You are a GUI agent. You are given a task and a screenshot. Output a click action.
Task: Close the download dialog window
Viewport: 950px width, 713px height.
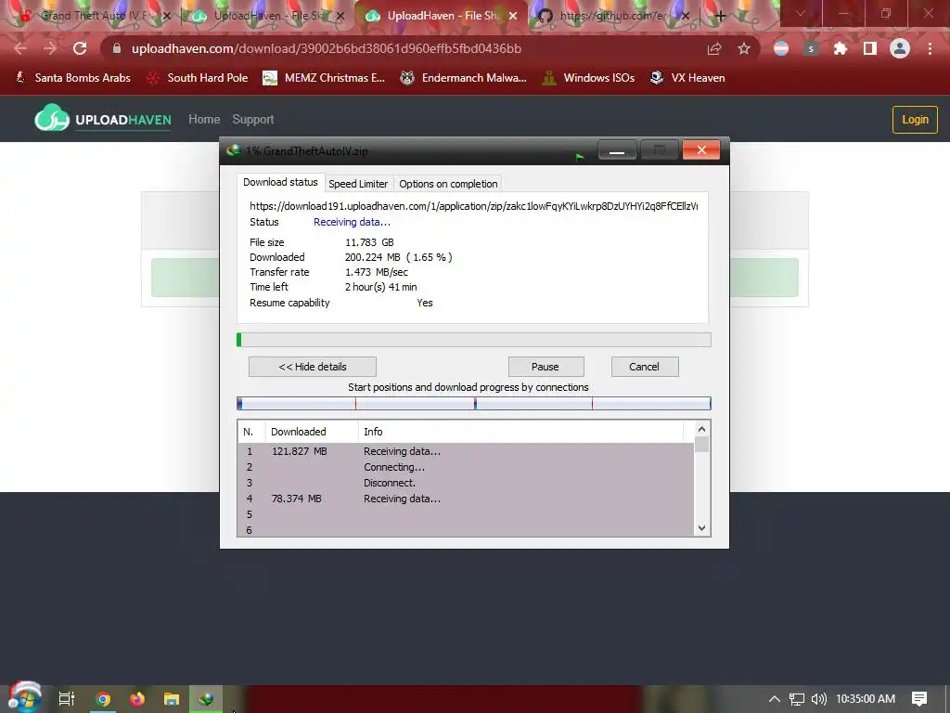tap(701, 149)
